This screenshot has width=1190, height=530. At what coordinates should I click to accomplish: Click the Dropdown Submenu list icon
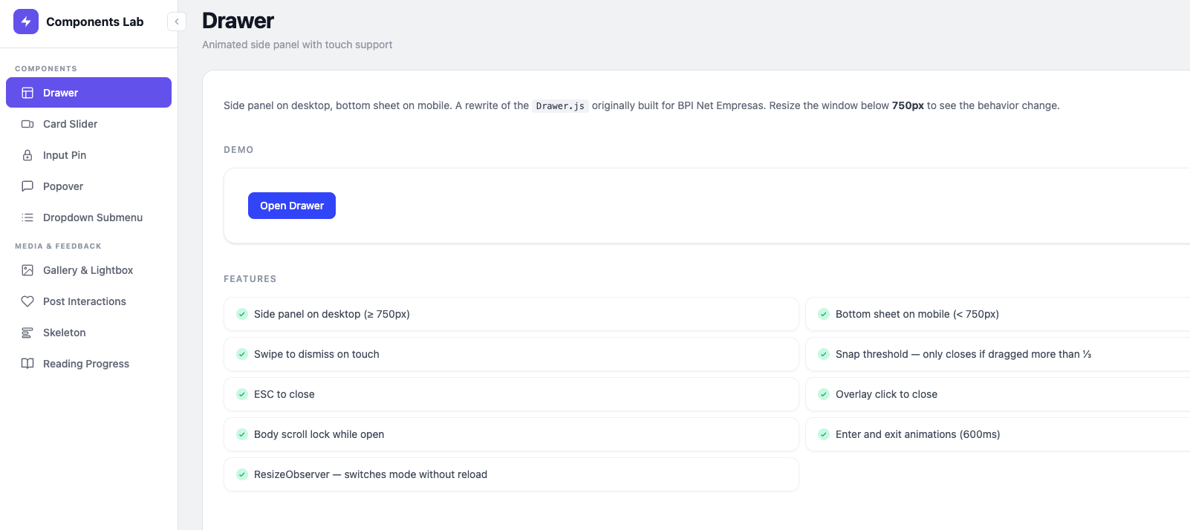tap(27, 217)
